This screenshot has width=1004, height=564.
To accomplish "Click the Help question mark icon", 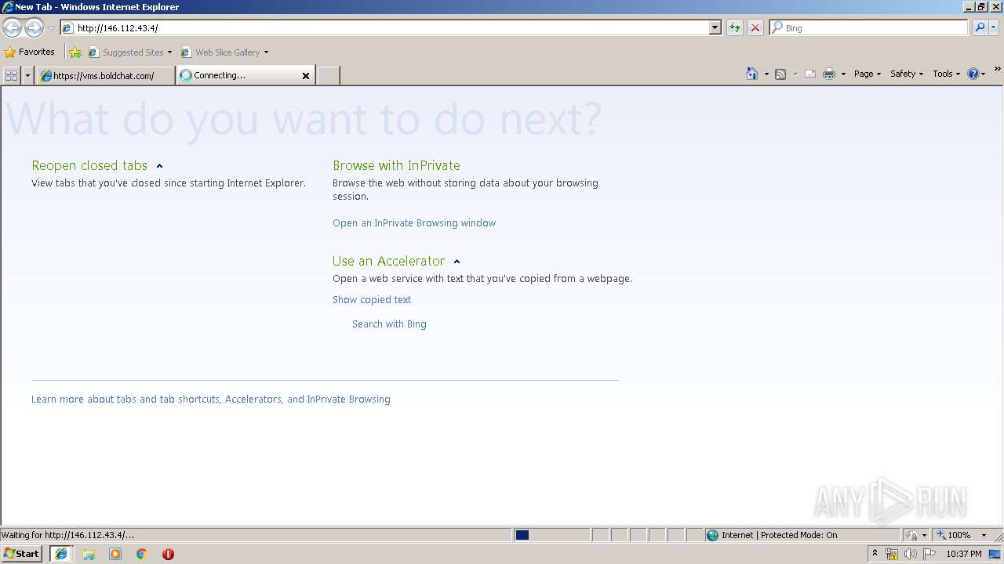I will click(973, 74).
